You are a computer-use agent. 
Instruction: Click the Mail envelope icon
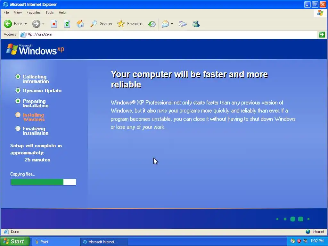coord(165,24)
